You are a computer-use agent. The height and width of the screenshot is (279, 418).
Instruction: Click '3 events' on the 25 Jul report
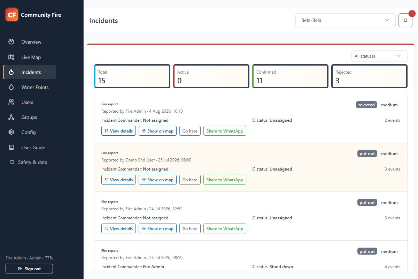click(x=392, y=169)
